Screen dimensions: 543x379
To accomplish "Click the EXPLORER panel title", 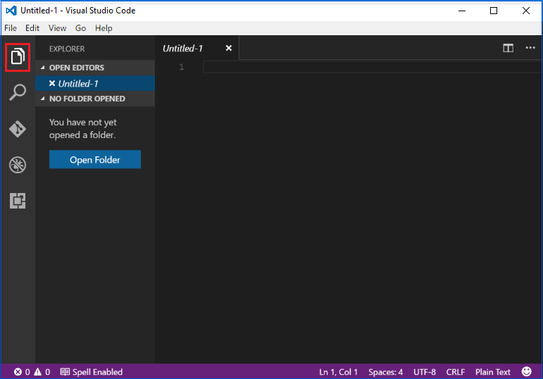I will 67,49.
